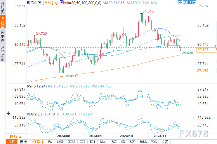217x144 pixels.
Task: Click the chart jump-to-start axis icon
Action: tap(185, 2)
